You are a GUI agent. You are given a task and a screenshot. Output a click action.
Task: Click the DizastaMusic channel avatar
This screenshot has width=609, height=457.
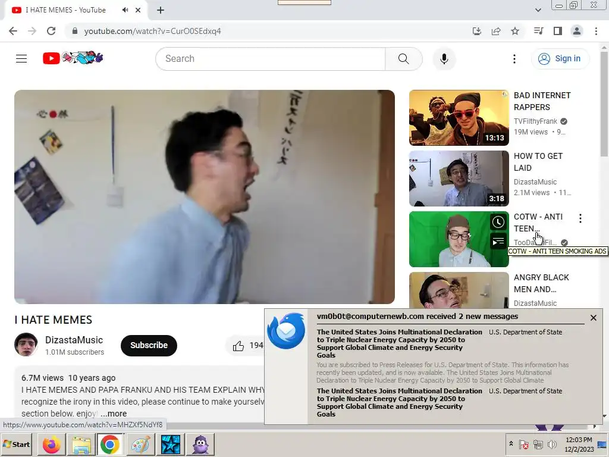pyautogui.click(x=26, y=345)
